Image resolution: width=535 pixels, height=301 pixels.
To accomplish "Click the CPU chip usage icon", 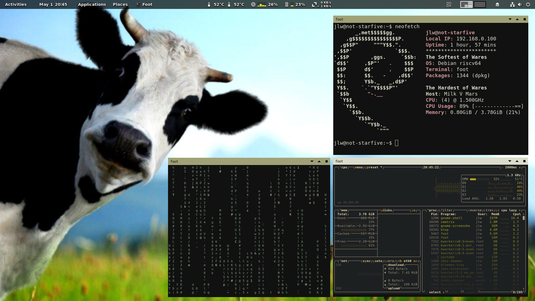I will [x=253, y=4].
